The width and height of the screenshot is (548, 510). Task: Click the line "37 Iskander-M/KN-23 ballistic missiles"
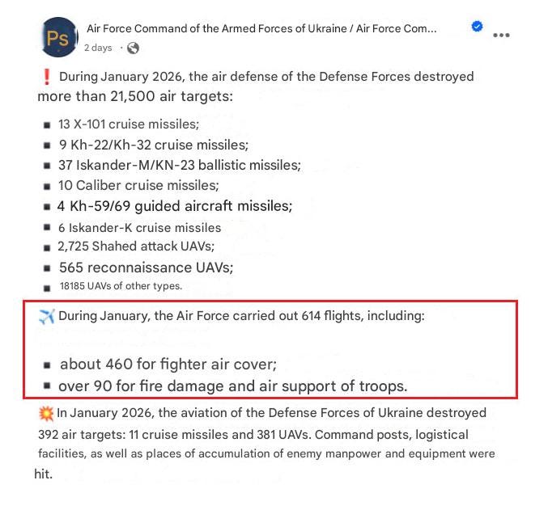[x=179, y=165]
